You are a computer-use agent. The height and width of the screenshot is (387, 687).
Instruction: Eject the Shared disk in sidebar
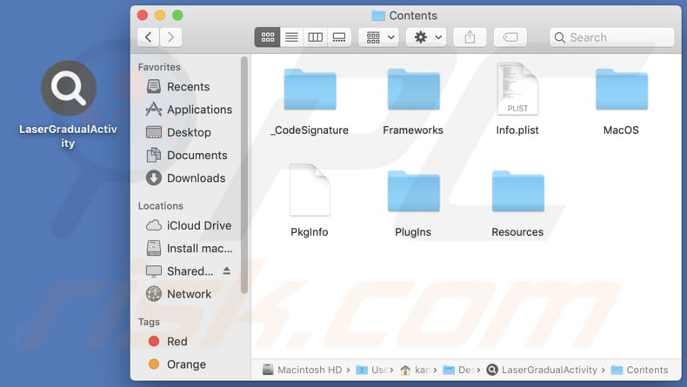click(227, 271)
